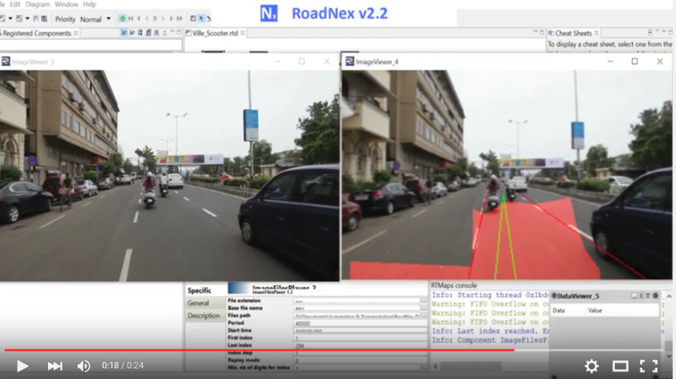Open dropdown arrow beside second toolbar icon

coord(27,19)
